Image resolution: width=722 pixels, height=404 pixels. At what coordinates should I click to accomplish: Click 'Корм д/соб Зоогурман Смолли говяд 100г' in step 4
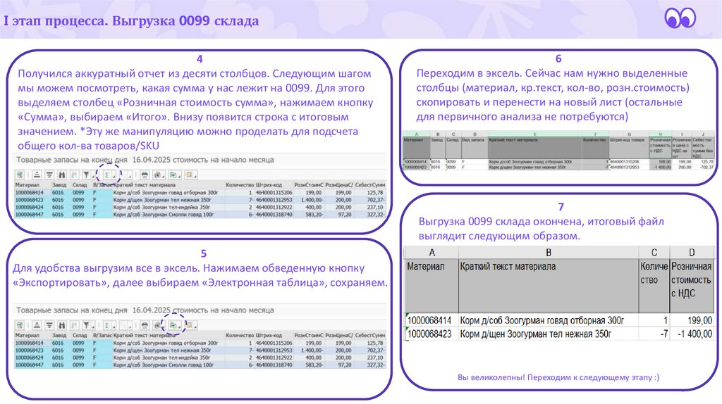coord(164,215)
